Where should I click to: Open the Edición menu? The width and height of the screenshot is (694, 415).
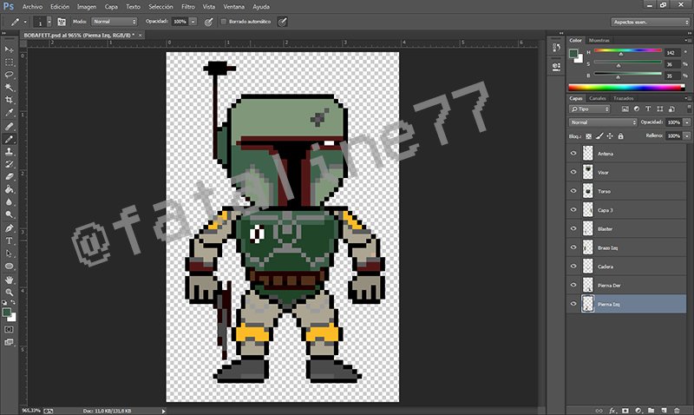pos(60,7)
